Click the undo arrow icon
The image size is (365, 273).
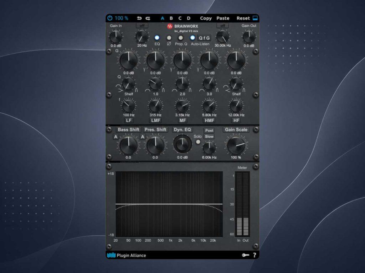click(139, 18)
